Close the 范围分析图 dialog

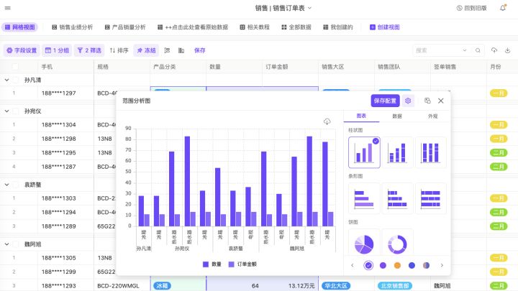441,101
